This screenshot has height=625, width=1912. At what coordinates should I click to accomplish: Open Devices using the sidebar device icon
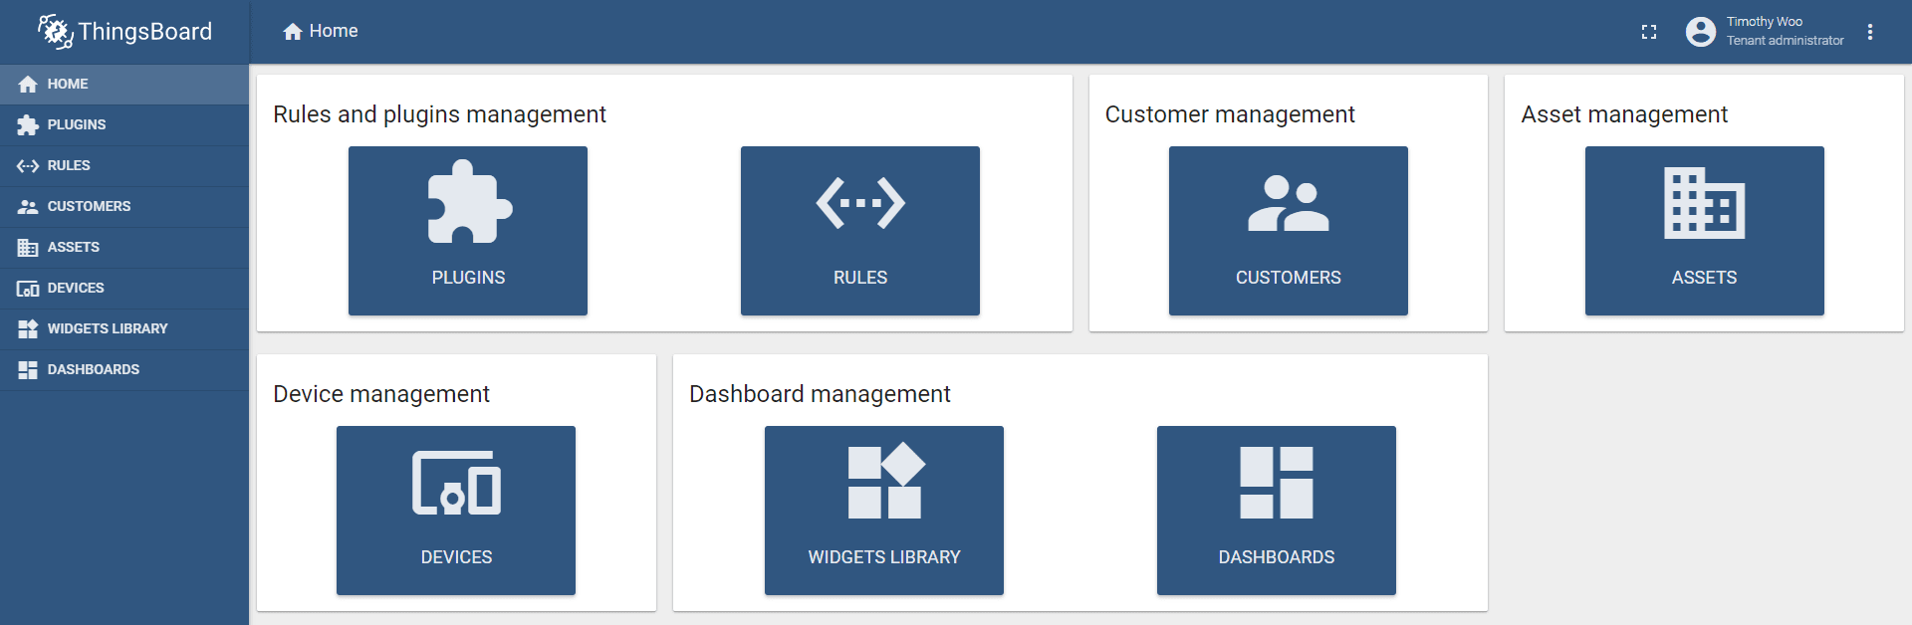point(26,288)
